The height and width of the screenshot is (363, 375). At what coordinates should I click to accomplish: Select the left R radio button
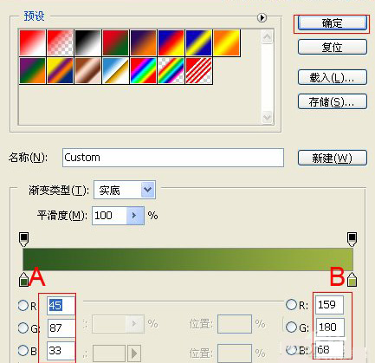(x=23, y=305)
